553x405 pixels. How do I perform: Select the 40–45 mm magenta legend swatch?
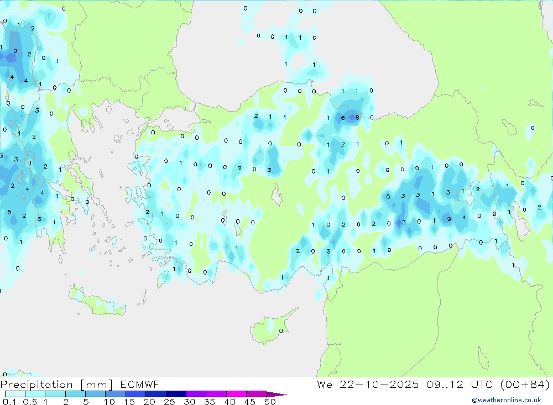pyautogui.click(x=236, y=394)
